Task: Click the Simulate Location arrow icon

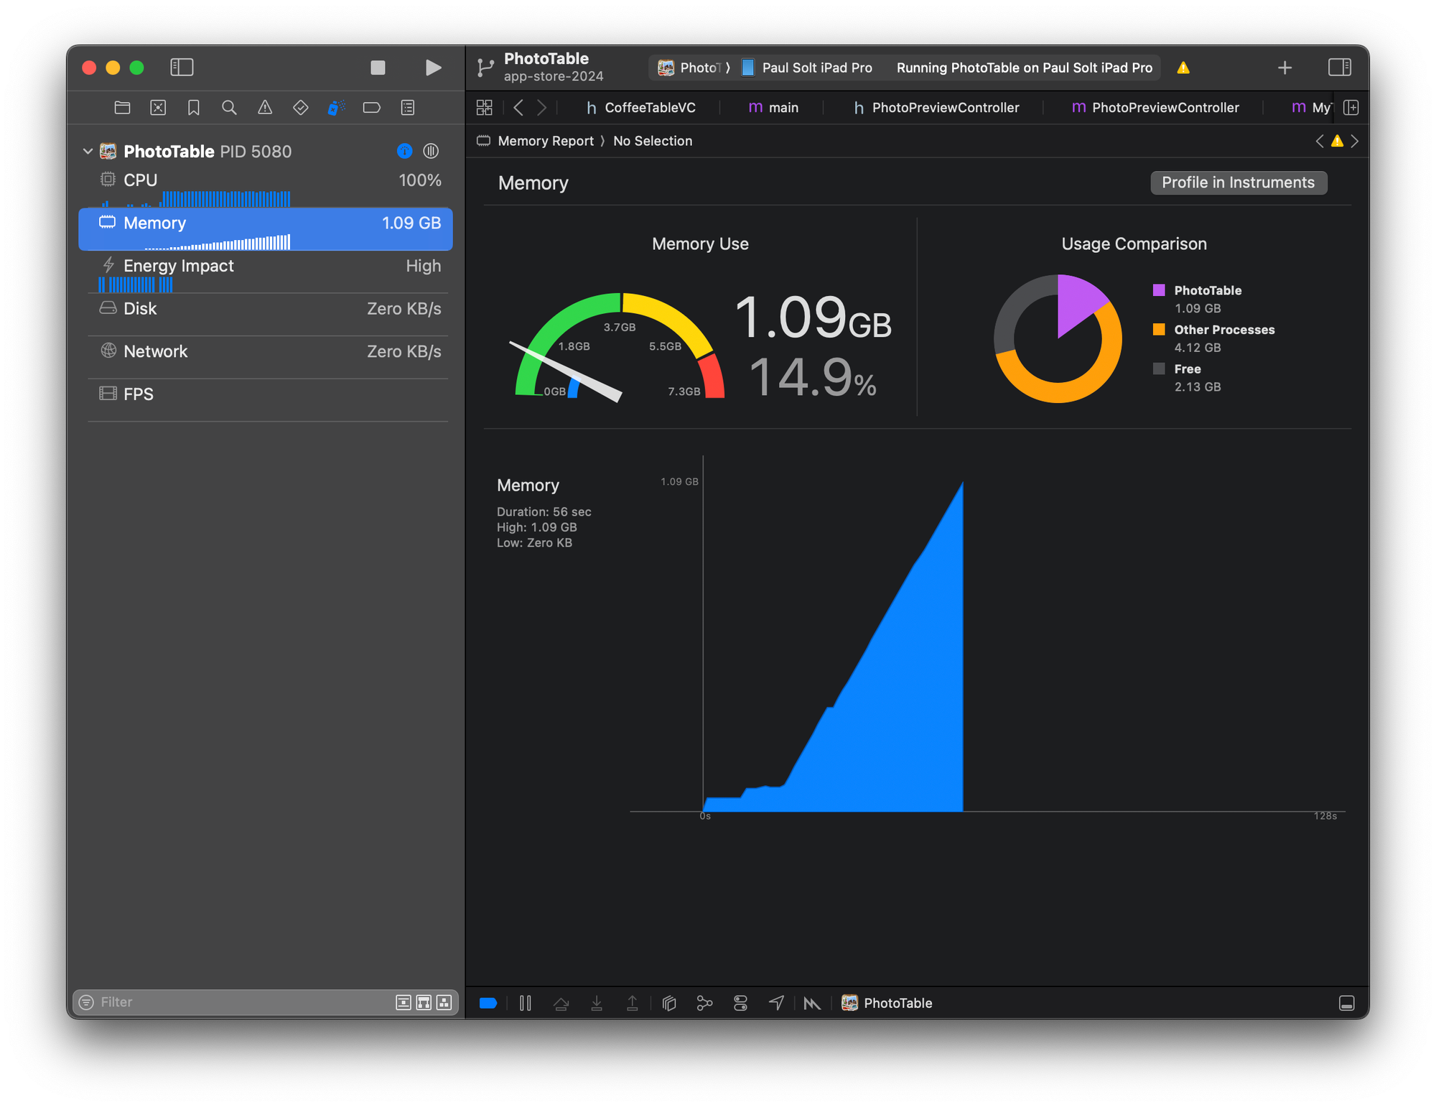Action: (776, 1003)
